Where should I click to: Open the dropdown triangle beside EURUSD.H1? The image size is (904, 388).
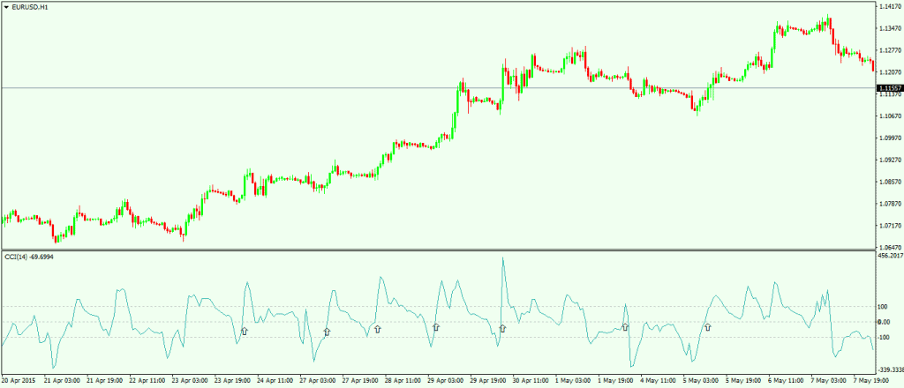click(5, 7)
